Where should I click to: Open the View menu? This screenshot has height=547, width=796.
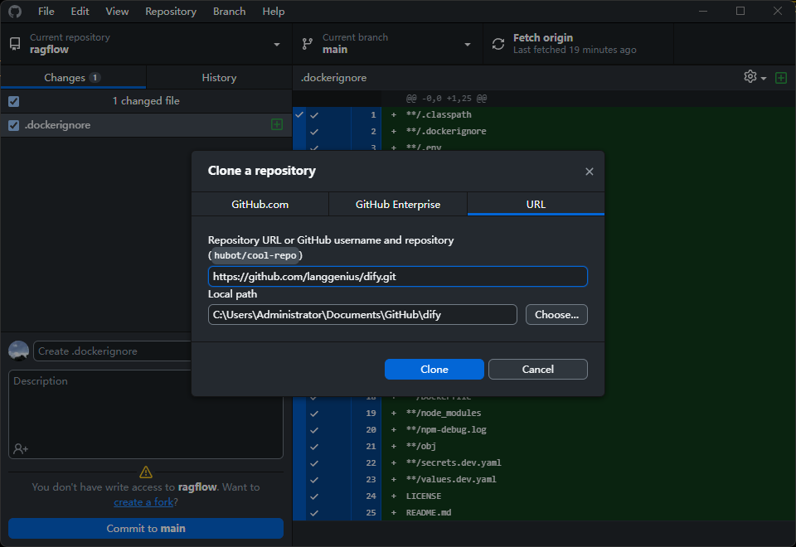[x=117, y=11]
